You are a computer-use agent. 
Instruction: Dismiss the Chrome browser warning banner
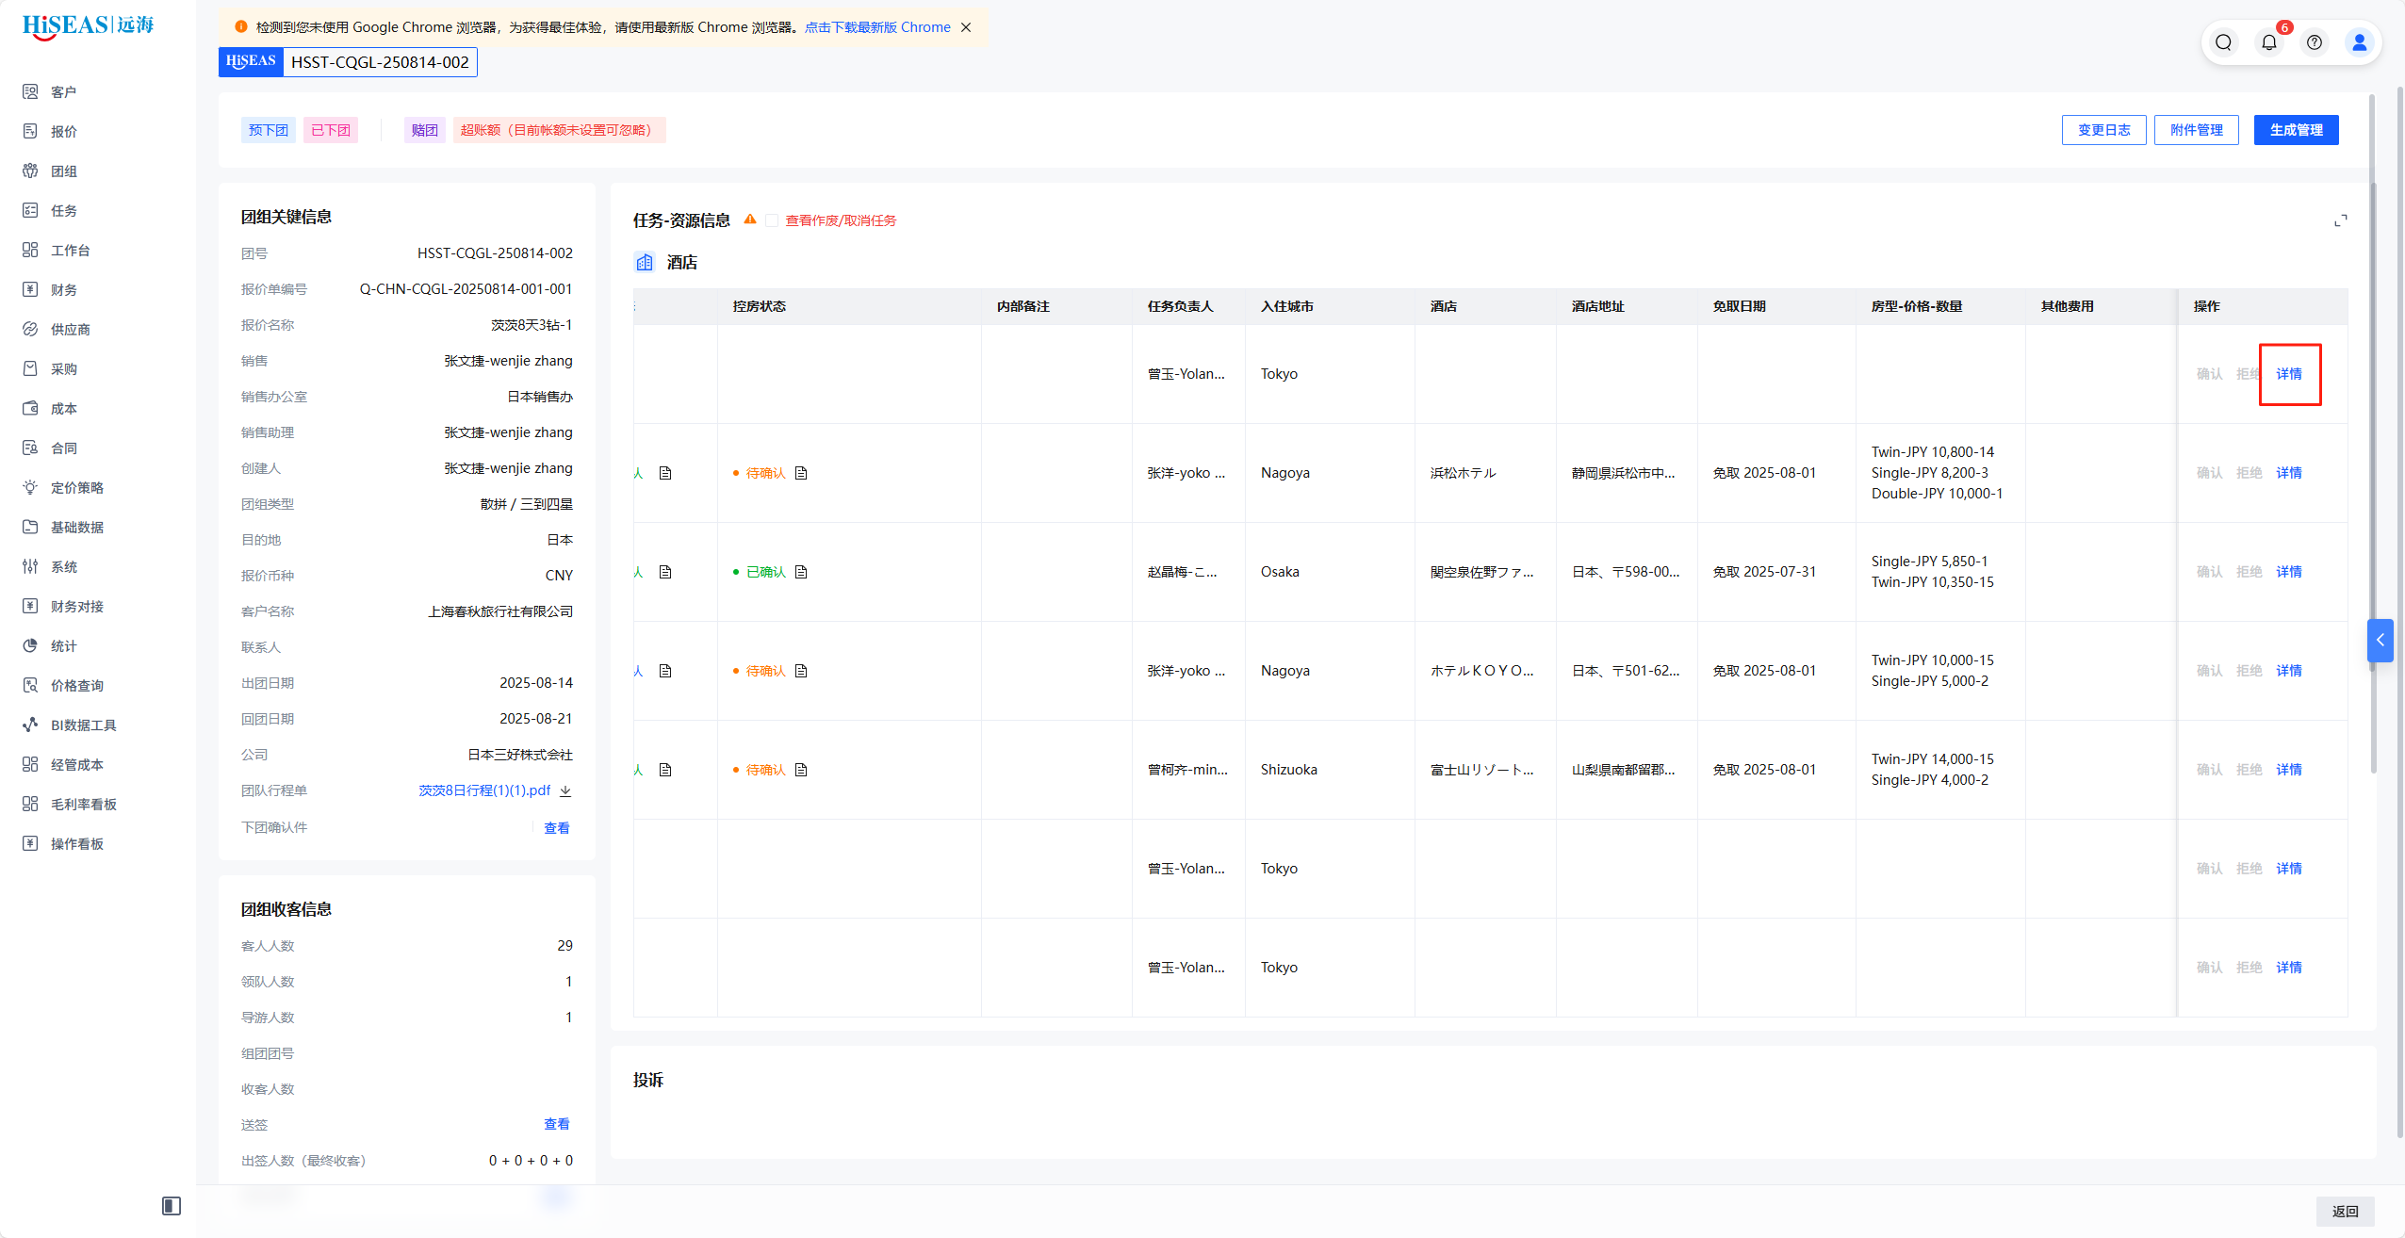click(x=966, y=27)
